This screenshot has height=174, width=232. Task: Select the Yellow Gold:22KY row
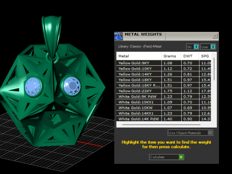164,91
